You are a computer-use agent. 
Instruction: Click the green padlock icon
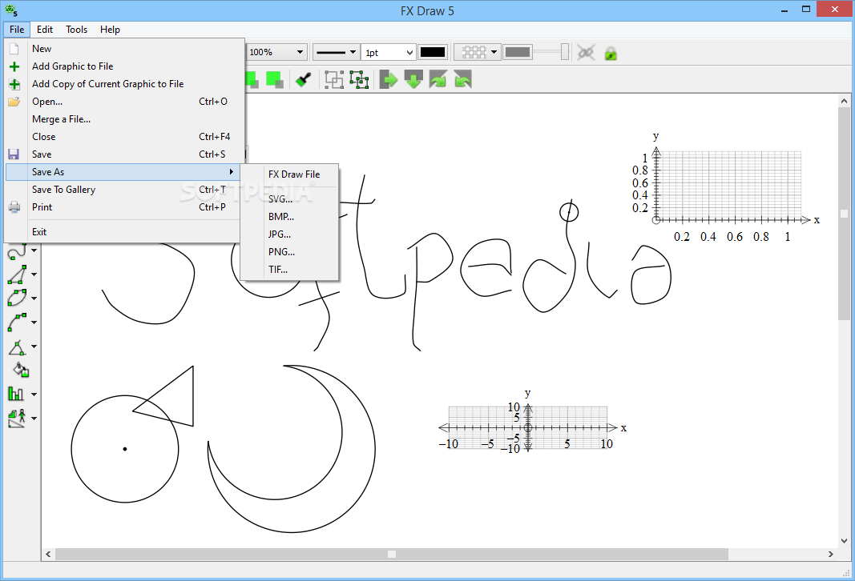pos(611,53)
